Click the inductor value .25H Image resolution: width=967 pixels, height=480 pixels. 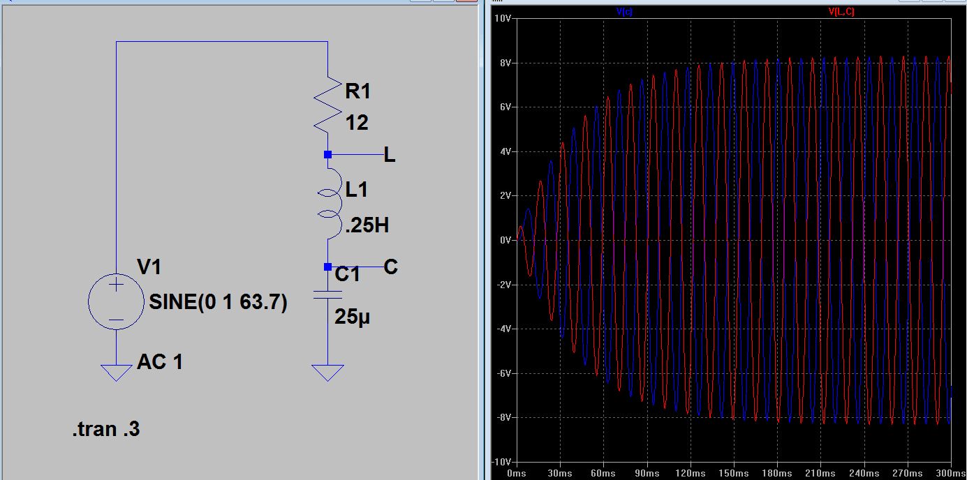pos(364,225)
